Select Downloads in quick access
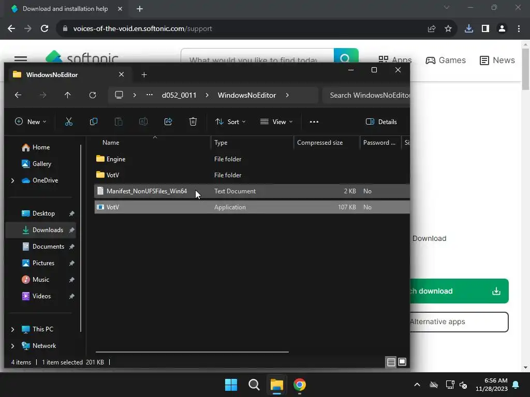 point(42,230)
